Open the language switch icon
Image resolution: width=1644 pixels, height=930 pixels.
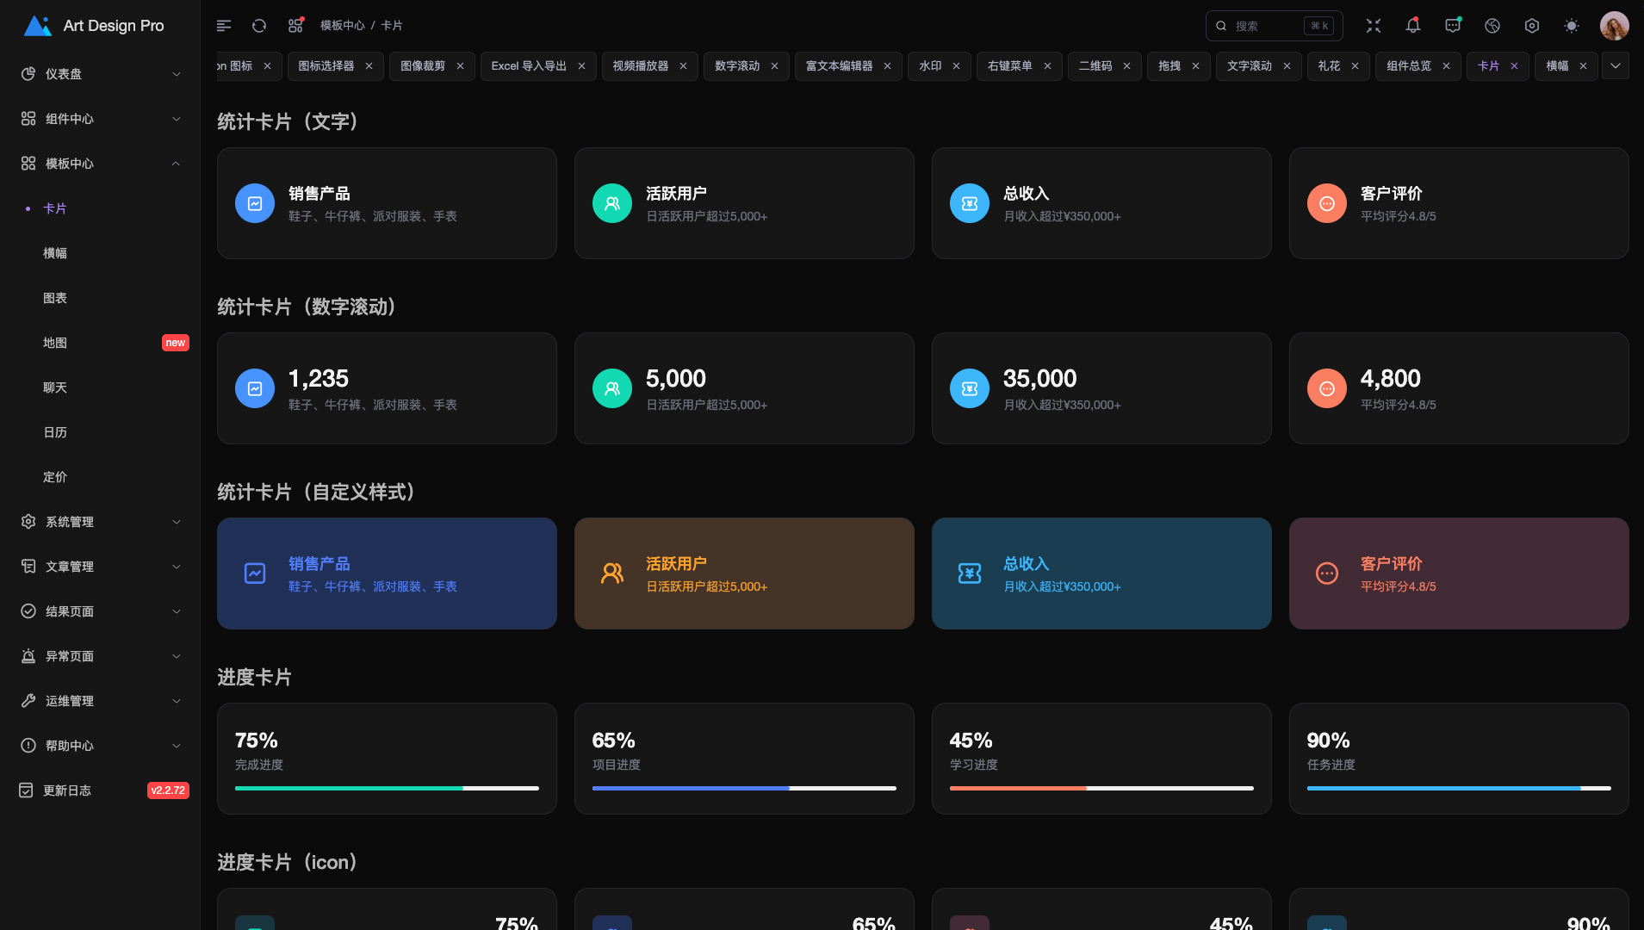pos(1492,26)
